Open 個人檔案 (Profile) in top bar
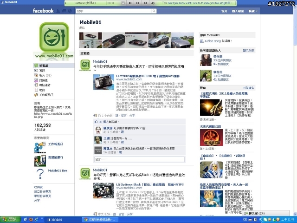This screenshot has width=297, height=223. (238, 11)
